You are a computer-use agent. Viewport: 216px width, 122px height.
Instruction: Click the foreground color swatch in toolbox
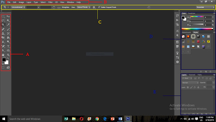4,60
